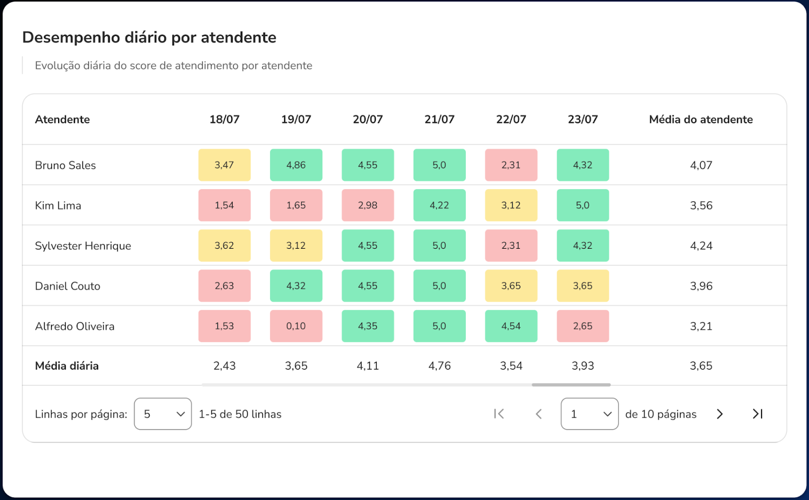Click Daniel Couto's 2,63 red score cell
Viewport: 809px width, 500px height.
click(x=224, y=286)
